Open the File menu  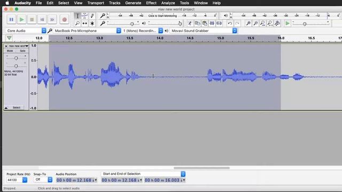click(x=38, y=3)
